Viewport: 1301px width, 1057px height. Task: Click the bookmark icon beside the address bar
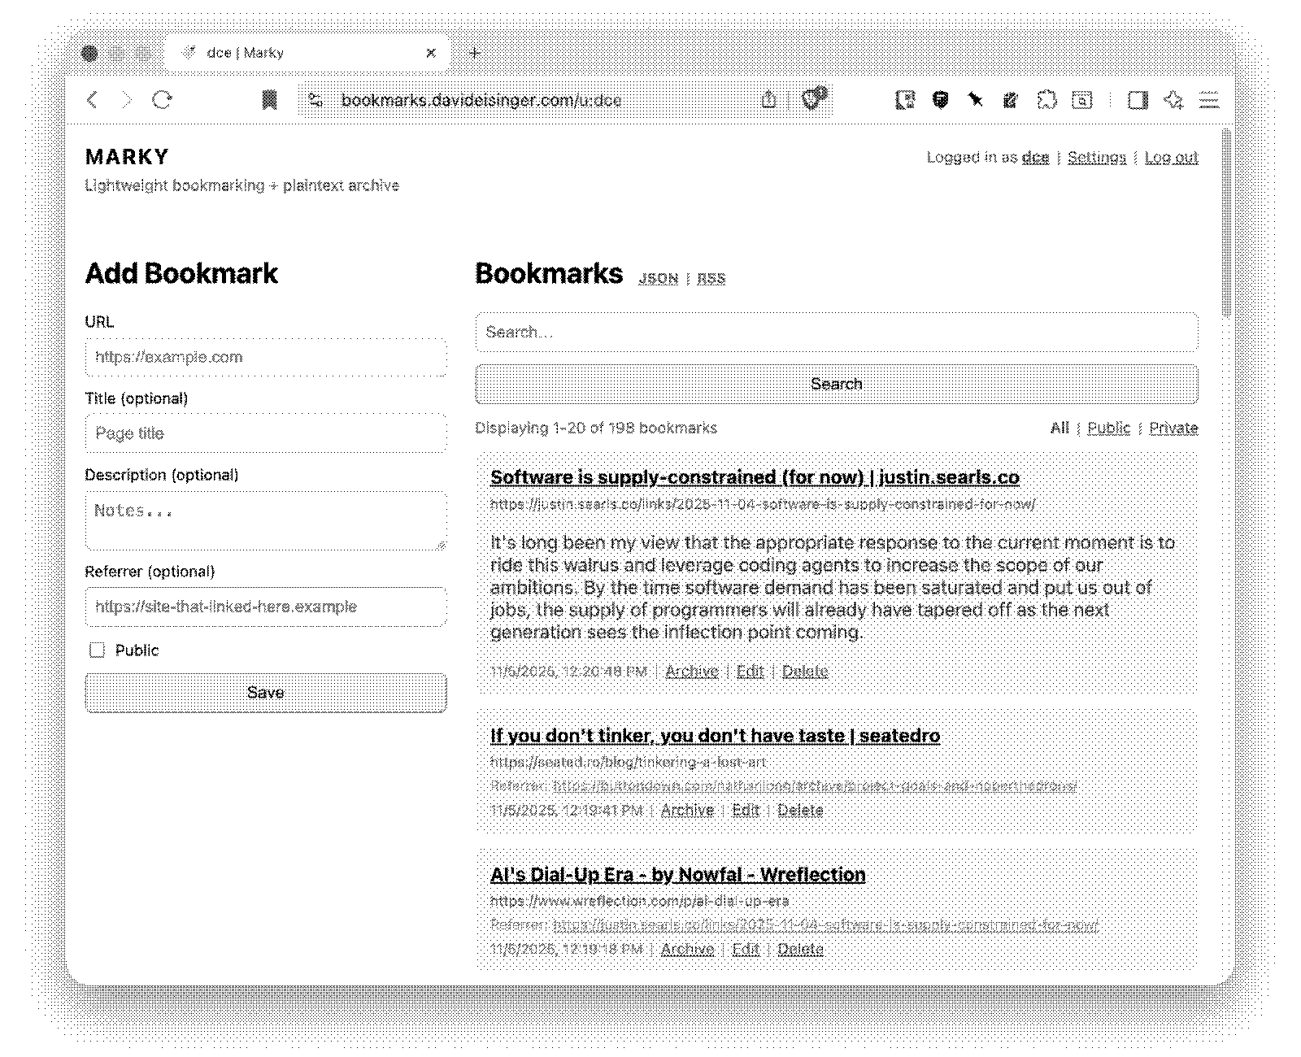(x=269, y=100)
